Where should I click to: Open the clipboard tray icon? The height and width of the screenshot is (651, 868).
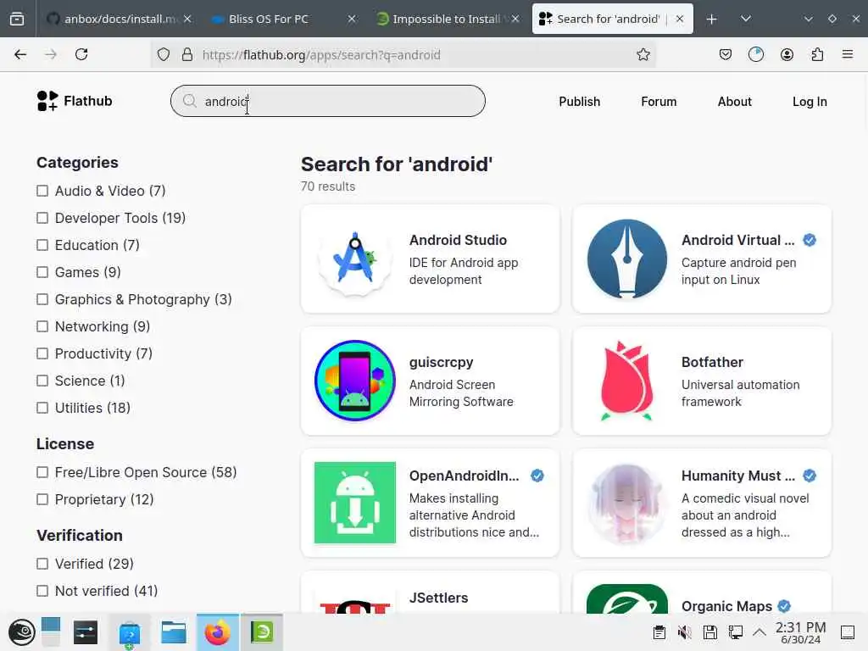(659, 632)
